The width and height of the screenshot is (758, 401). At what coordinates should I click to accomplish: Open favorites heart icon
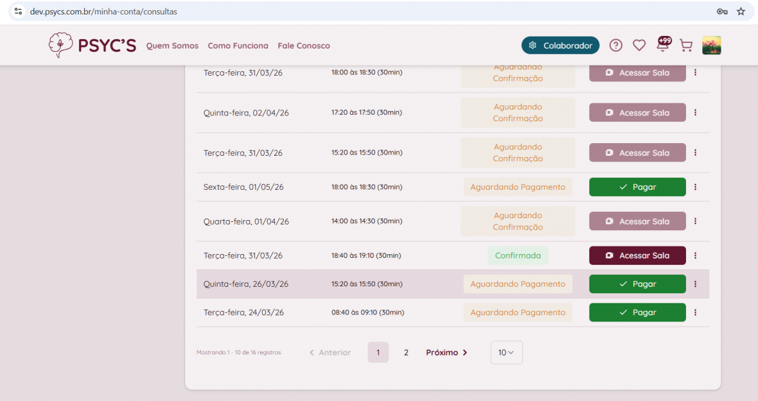pyautogui.click(x=639, y=45)
